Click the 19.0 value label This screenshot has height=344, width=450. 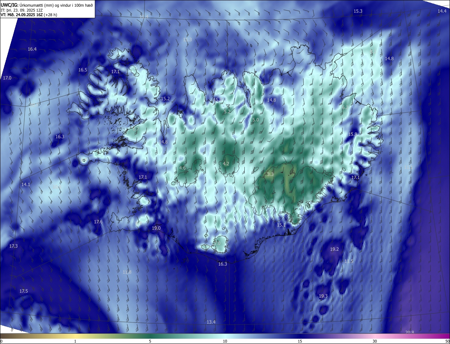point(156,228)
